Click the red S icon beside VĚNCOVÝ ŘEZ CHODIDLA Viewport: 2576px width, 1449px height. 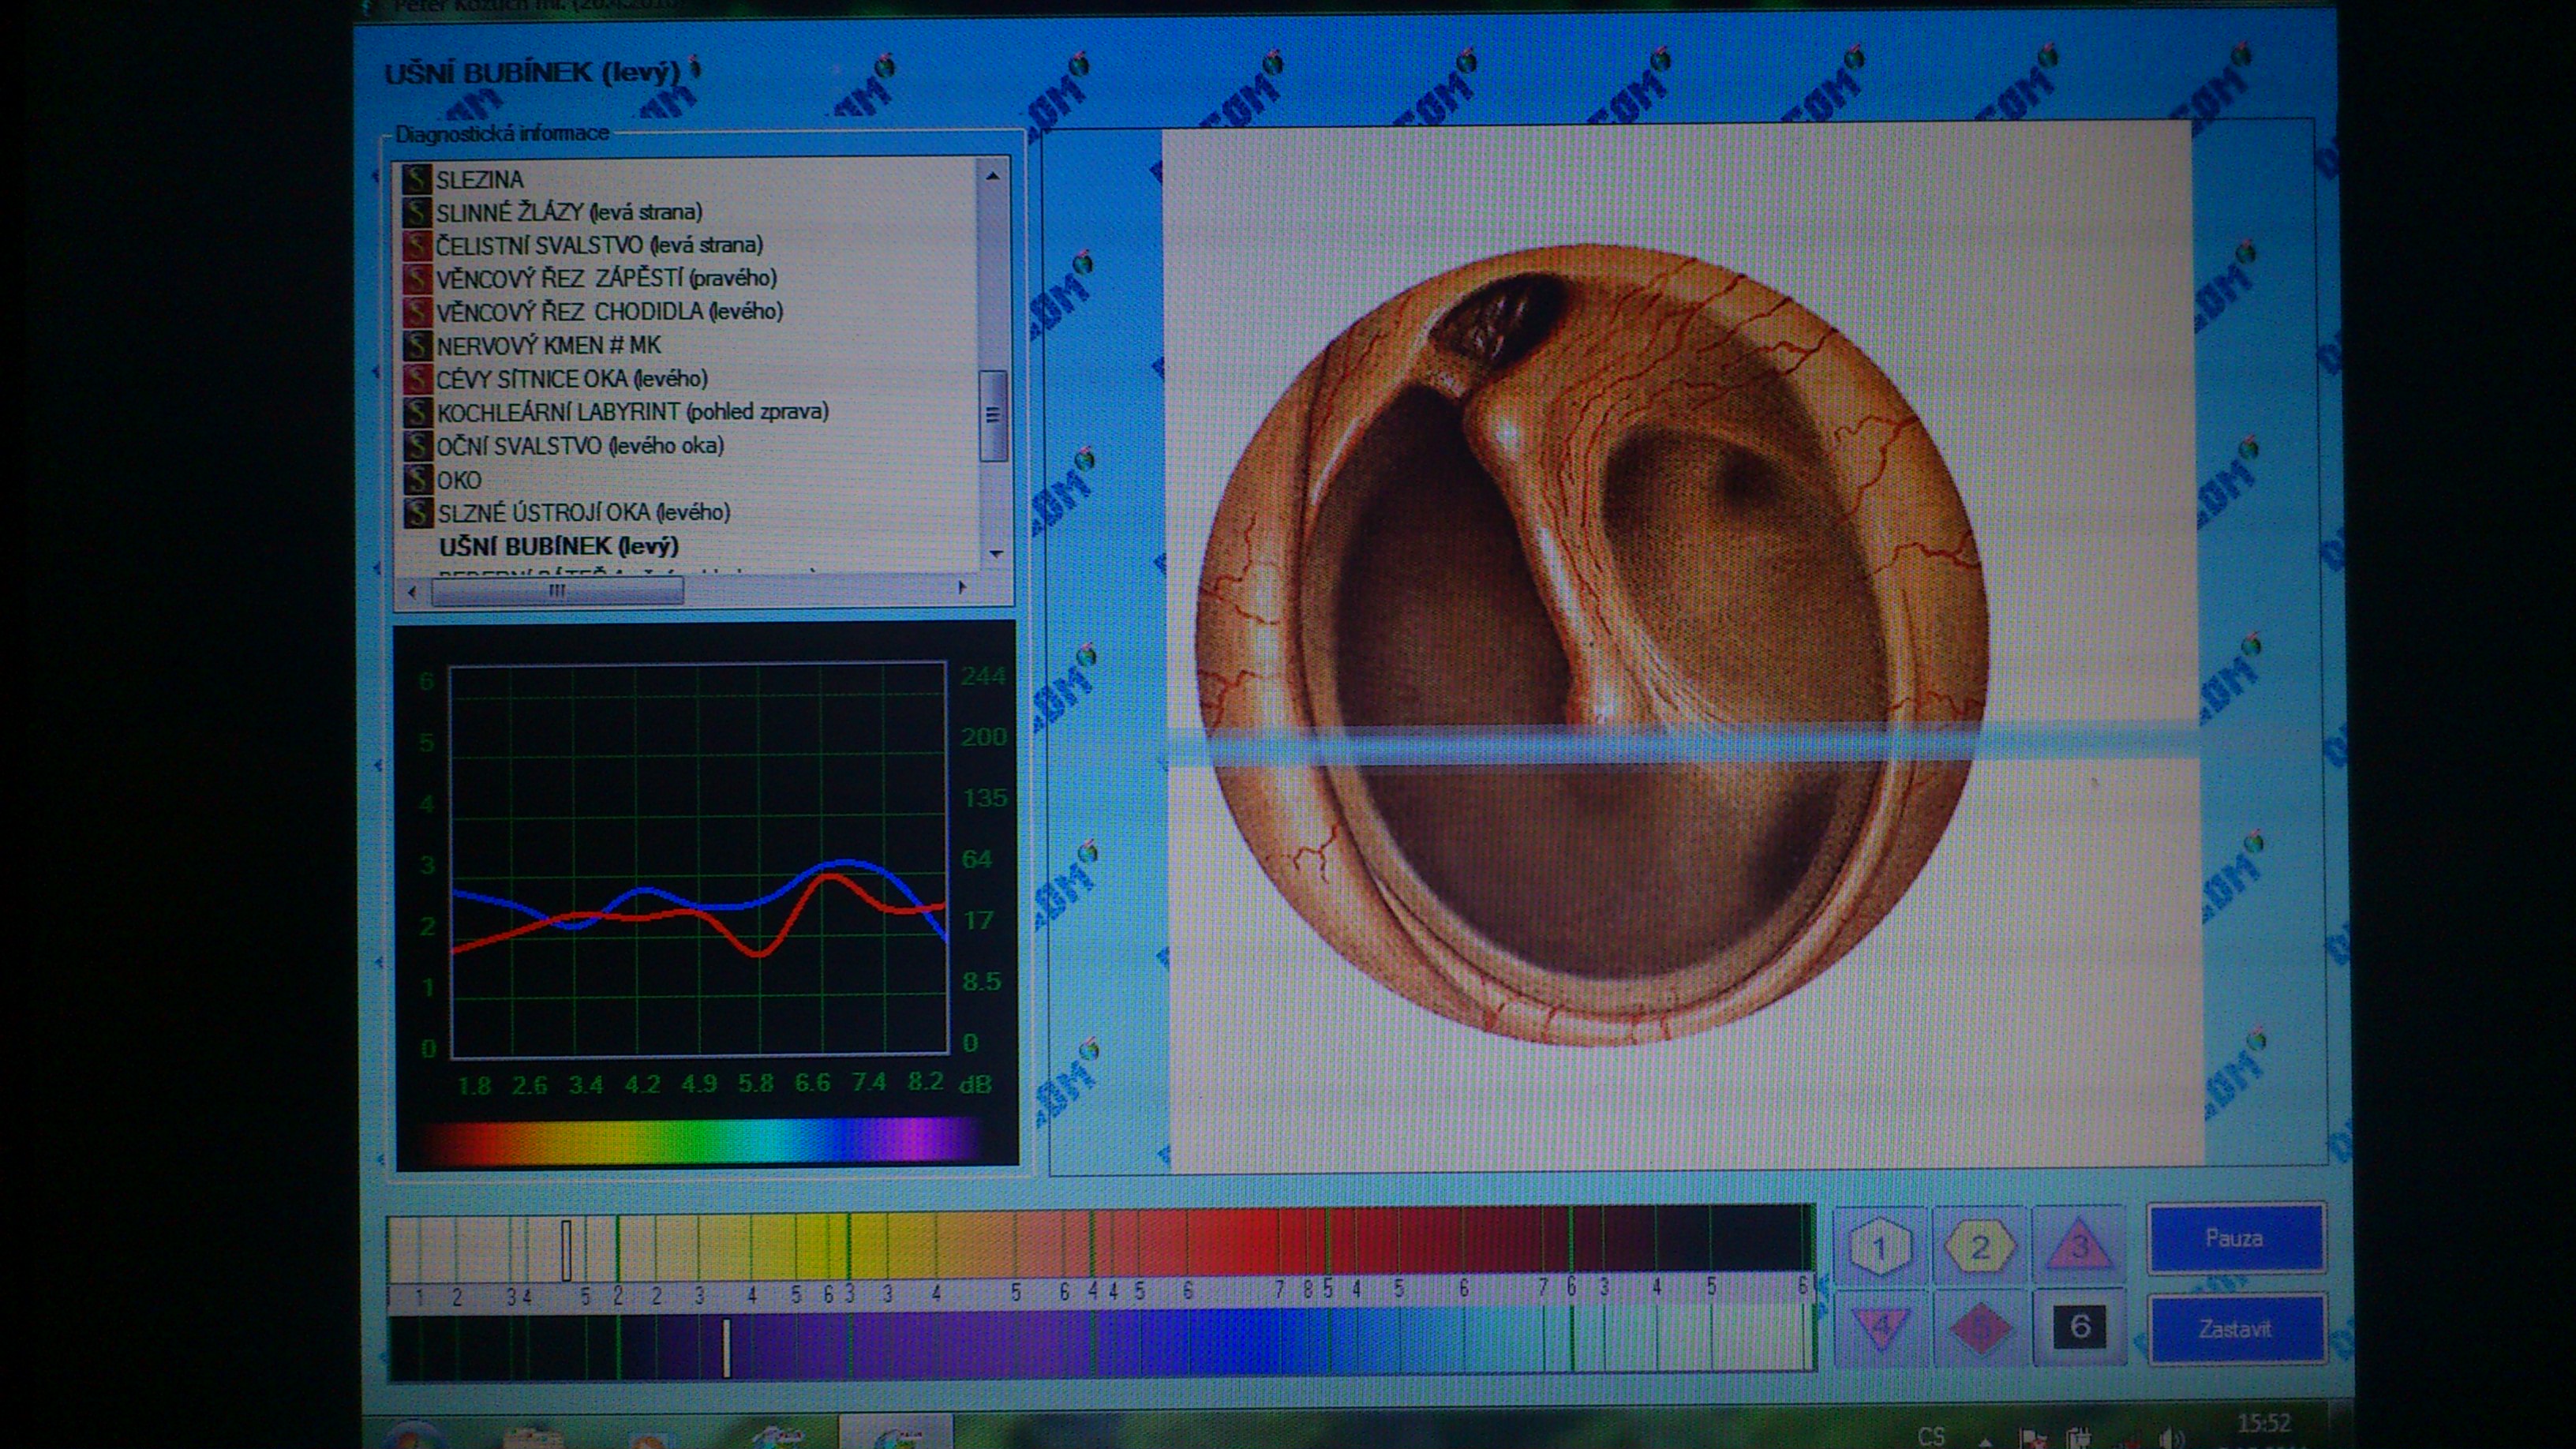(x=417, y=312)
